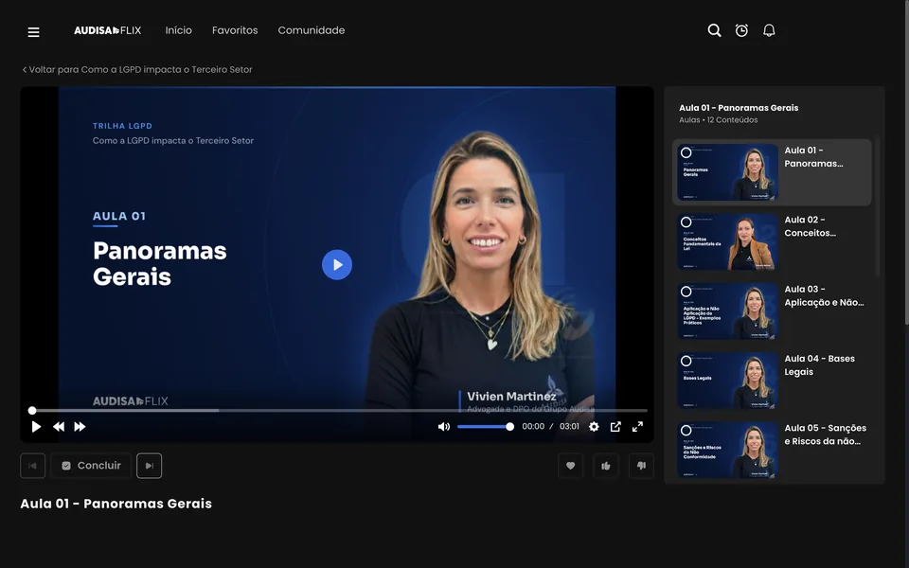The width and height of the screenshot is (909, 568).
Task: Go to next lesson button
Action: click(149, 466)
